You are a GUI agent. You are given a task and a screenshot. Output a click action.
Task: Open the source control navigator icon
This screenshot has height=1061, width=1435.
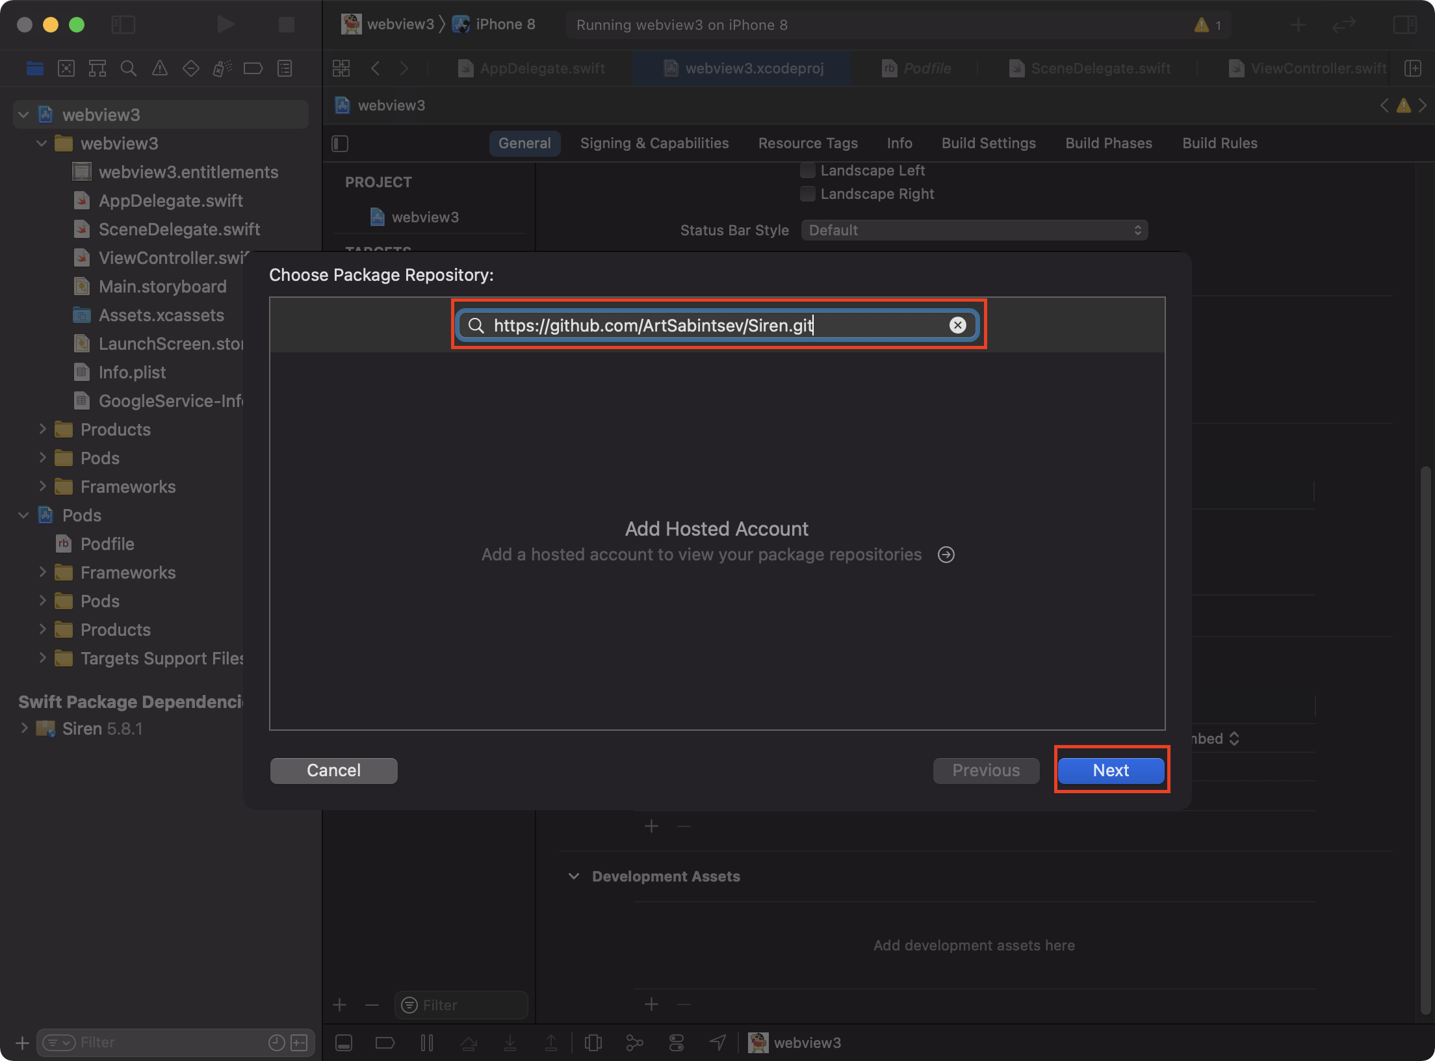click(x=66, y=68)
